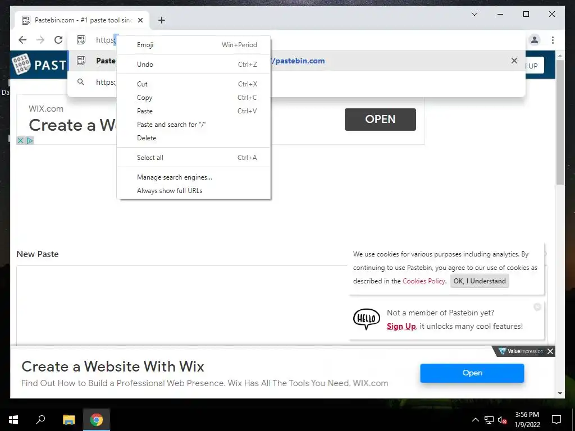The height and width of the screenshot is (431, 575).
Task: Remove the pastebin.com suggestion with its X
Action: click(514, 61)
